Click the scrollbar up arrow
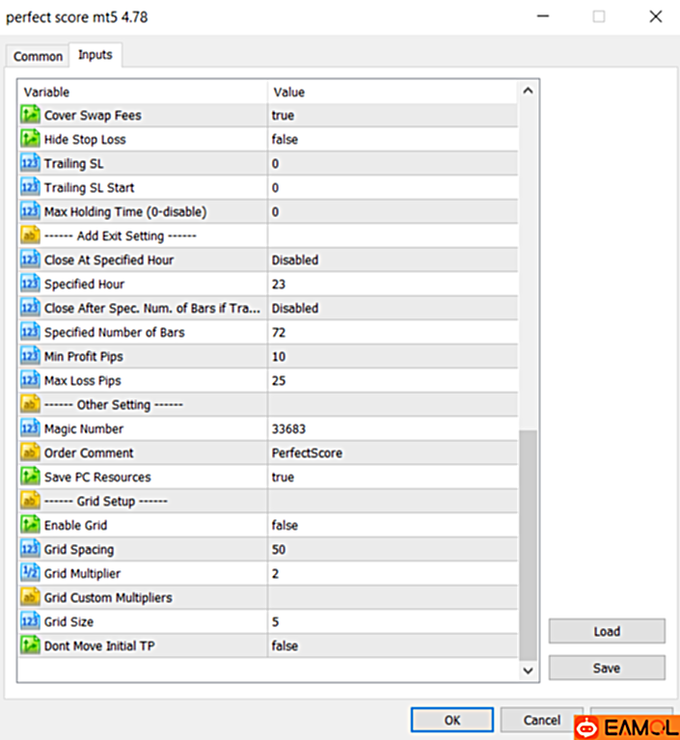This screenshot has width=680, height=740. [528, 91]
